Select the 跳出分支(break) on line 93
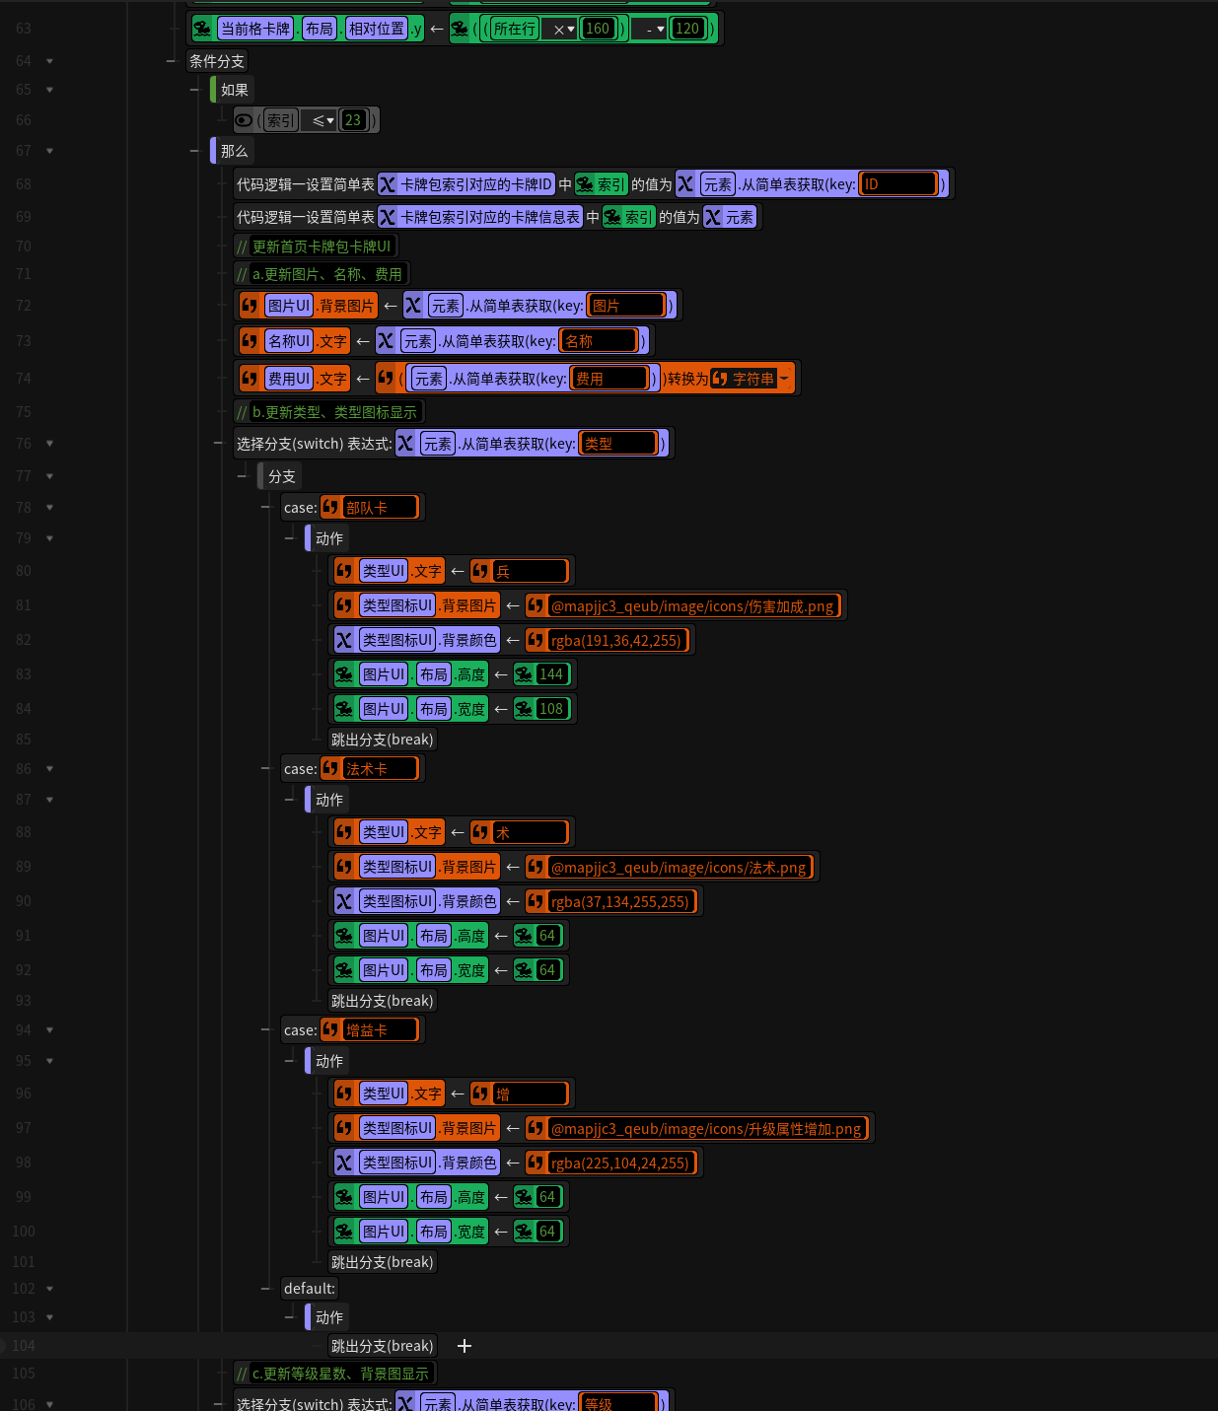The image size is (1218, 1411). click(x=383, y=1001)
